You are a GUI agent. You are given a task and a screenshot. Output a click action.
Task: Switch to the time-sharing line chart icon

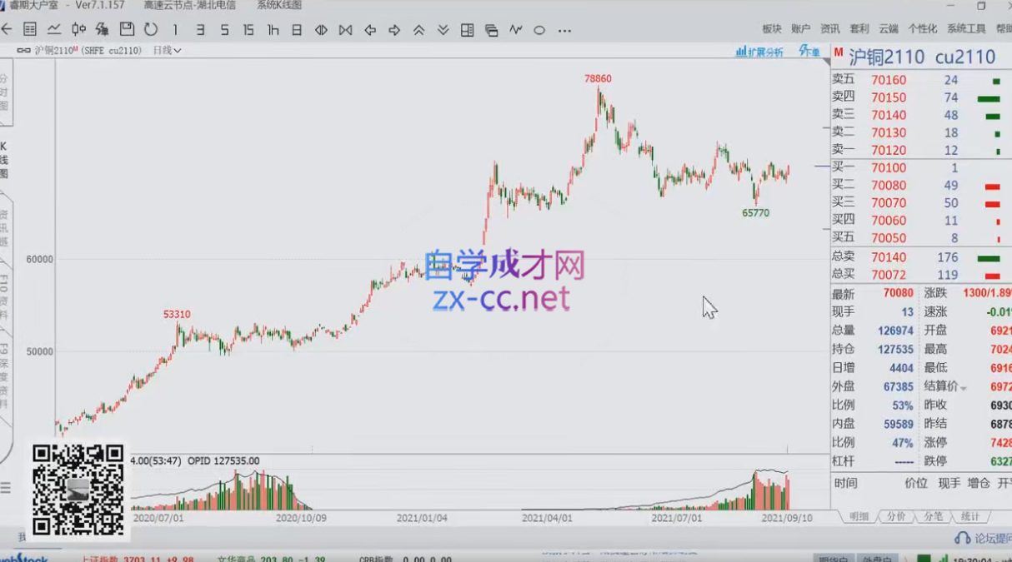click(x=54, y=30)
